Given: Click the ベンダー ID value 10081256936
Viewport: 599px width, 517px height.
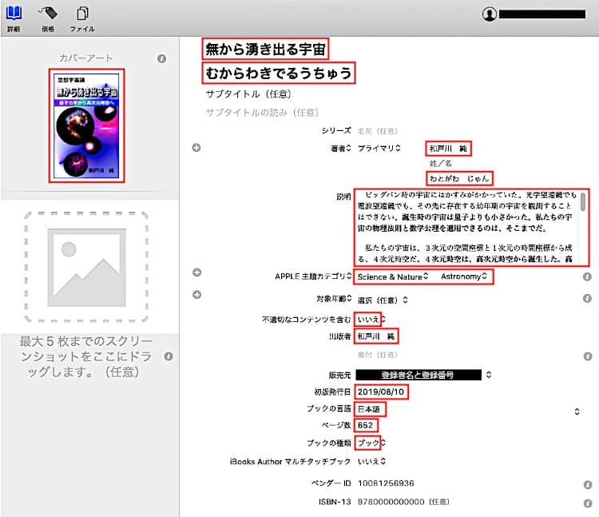Looking at the screenshot, I should tap(386, 483).
